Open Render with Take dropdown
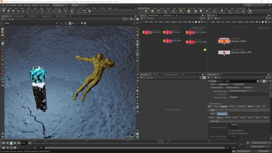272x153 pixels. click(x=234, y=98)
